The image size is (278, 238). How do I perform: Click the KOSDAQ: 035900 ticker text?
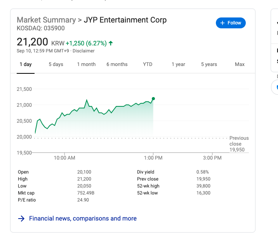click(x=41, y=28)
